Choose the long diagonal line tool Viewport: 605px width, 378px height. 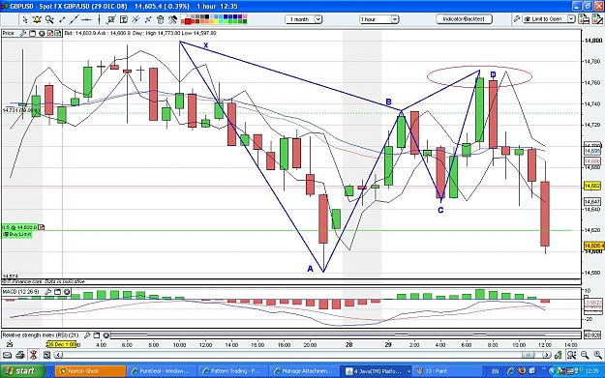click(x=75, y=19)
